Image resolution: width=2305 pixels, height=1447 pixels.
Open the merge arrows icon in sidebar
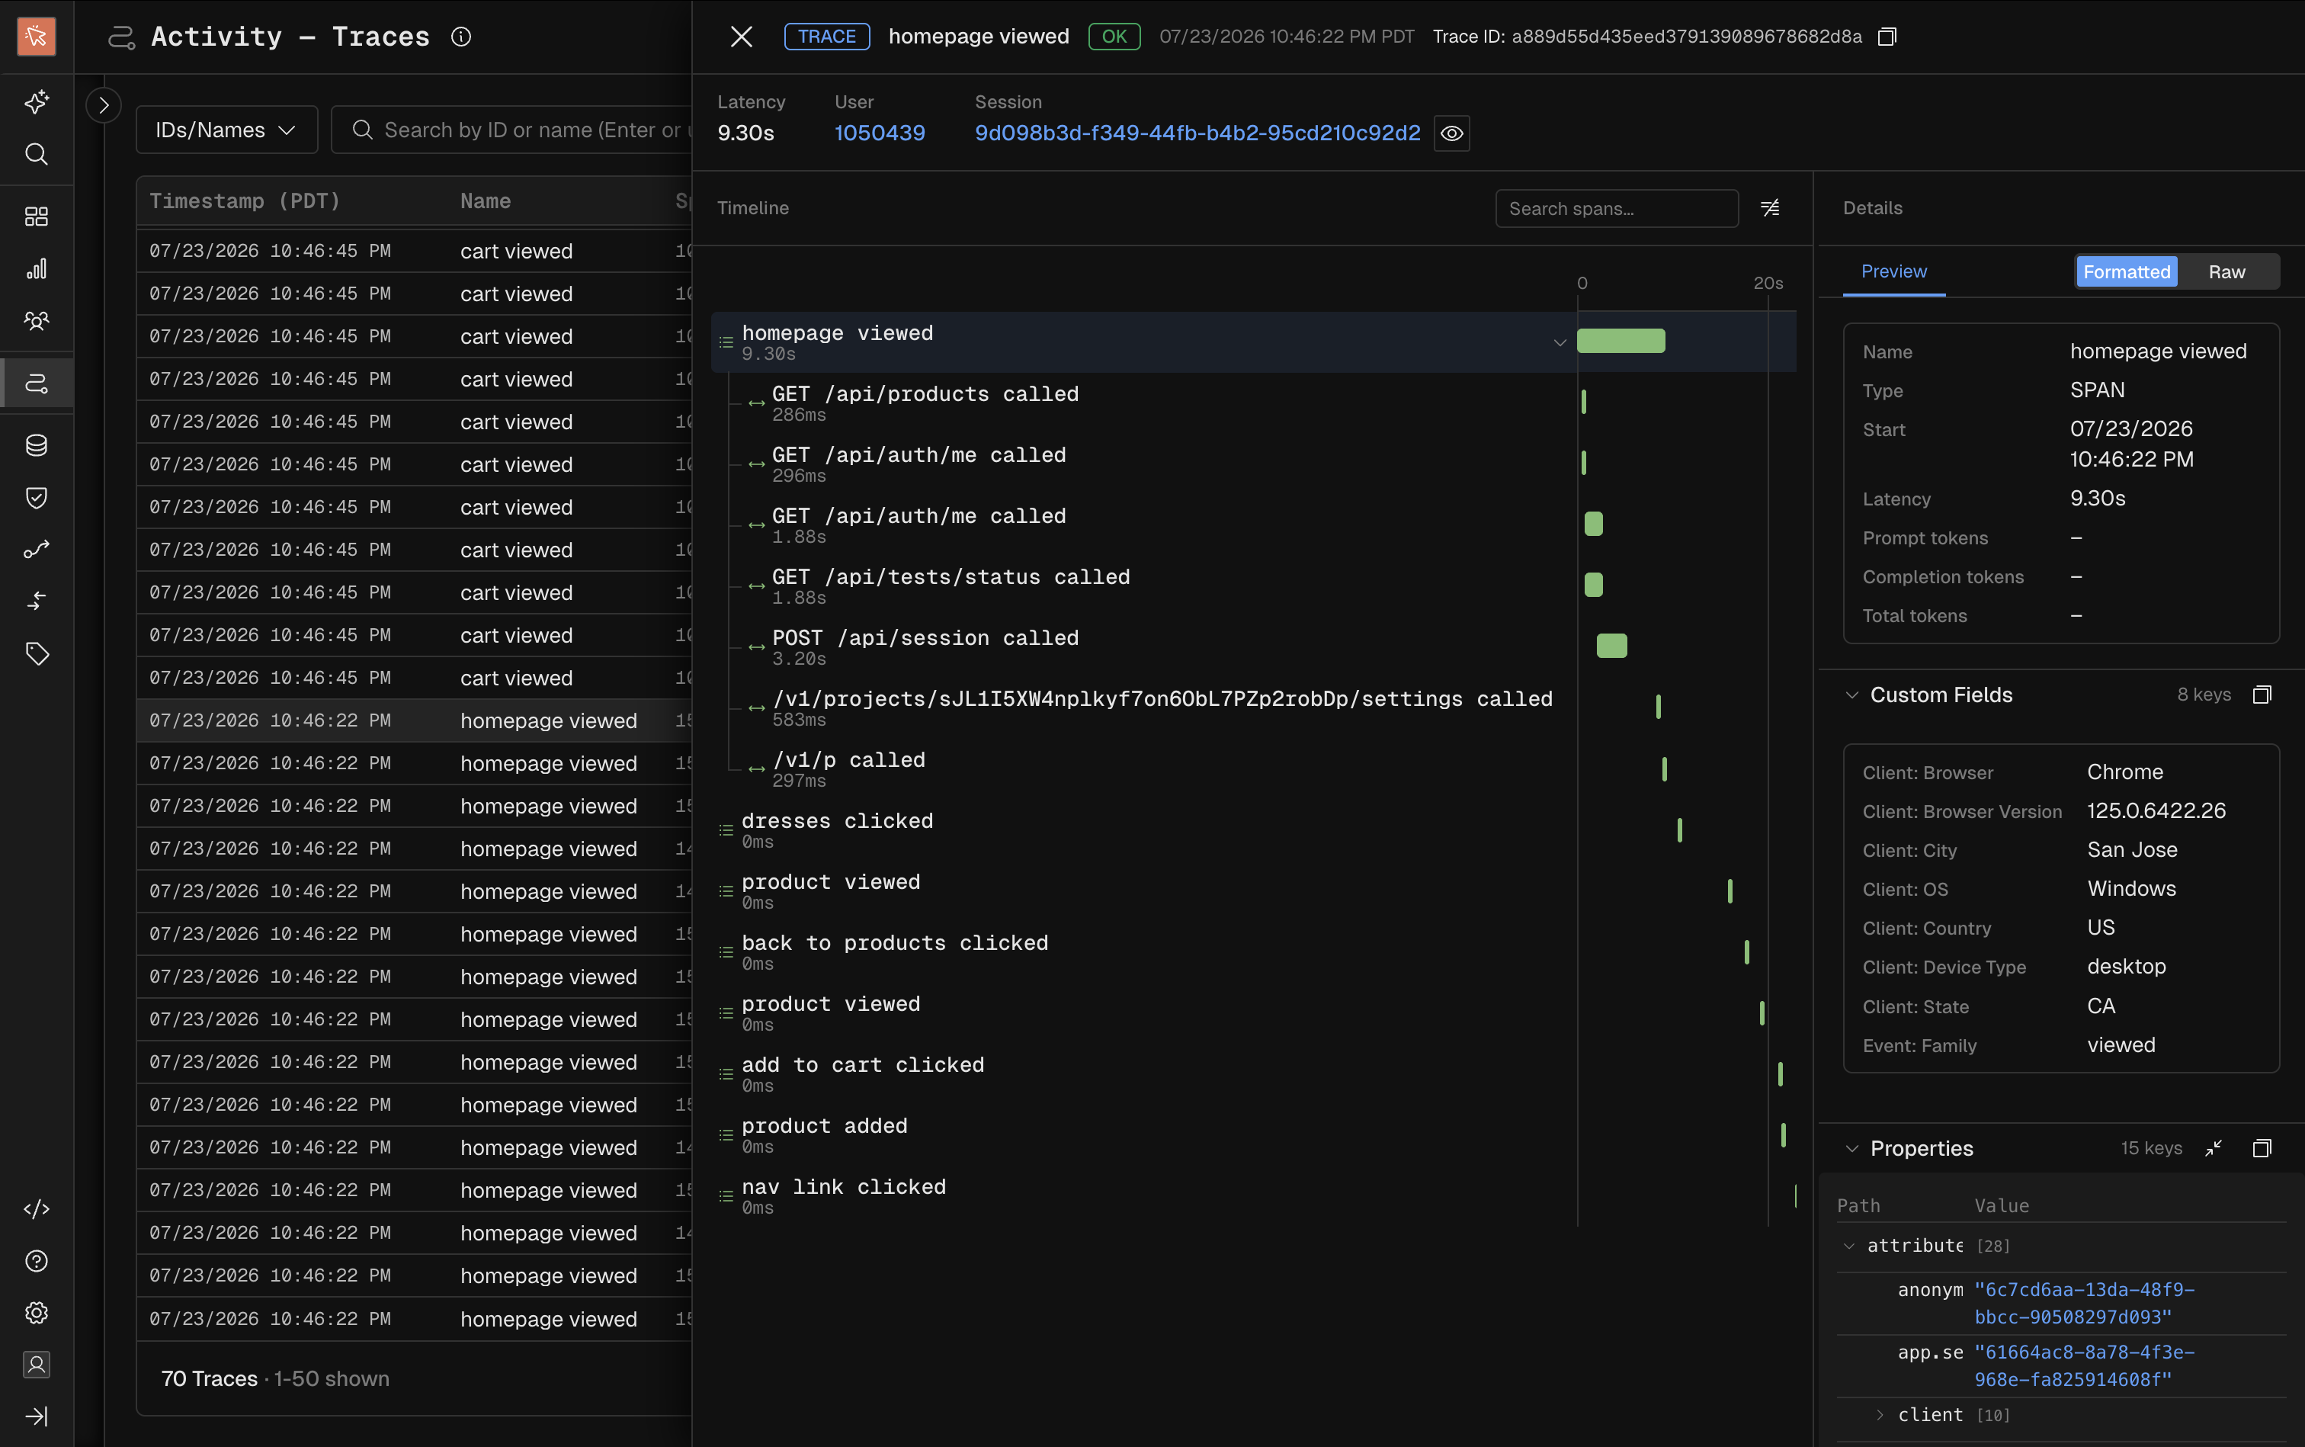[37, 601]
